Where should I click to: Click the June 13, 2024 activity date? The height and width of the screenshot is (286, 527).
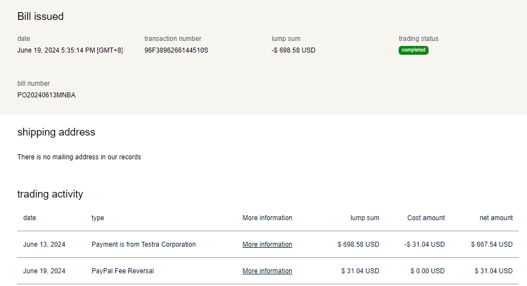[44, 245]
